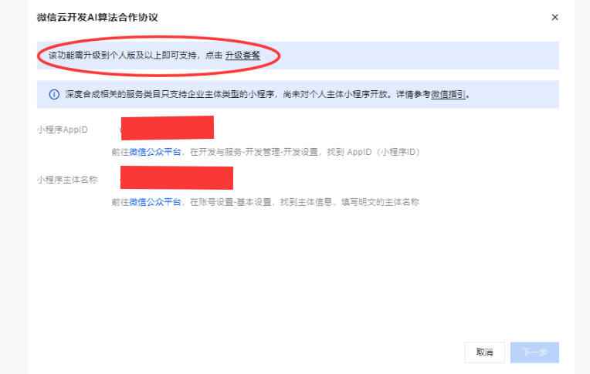
Task: Click the 尚未对个人主体小程序开放 text
Action: pyautogui.click(x=336, y=94)
